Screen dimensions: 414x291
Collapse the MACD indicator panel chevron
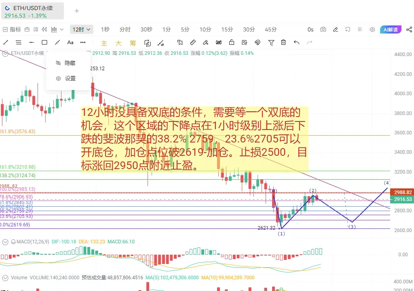coord(5,242)
